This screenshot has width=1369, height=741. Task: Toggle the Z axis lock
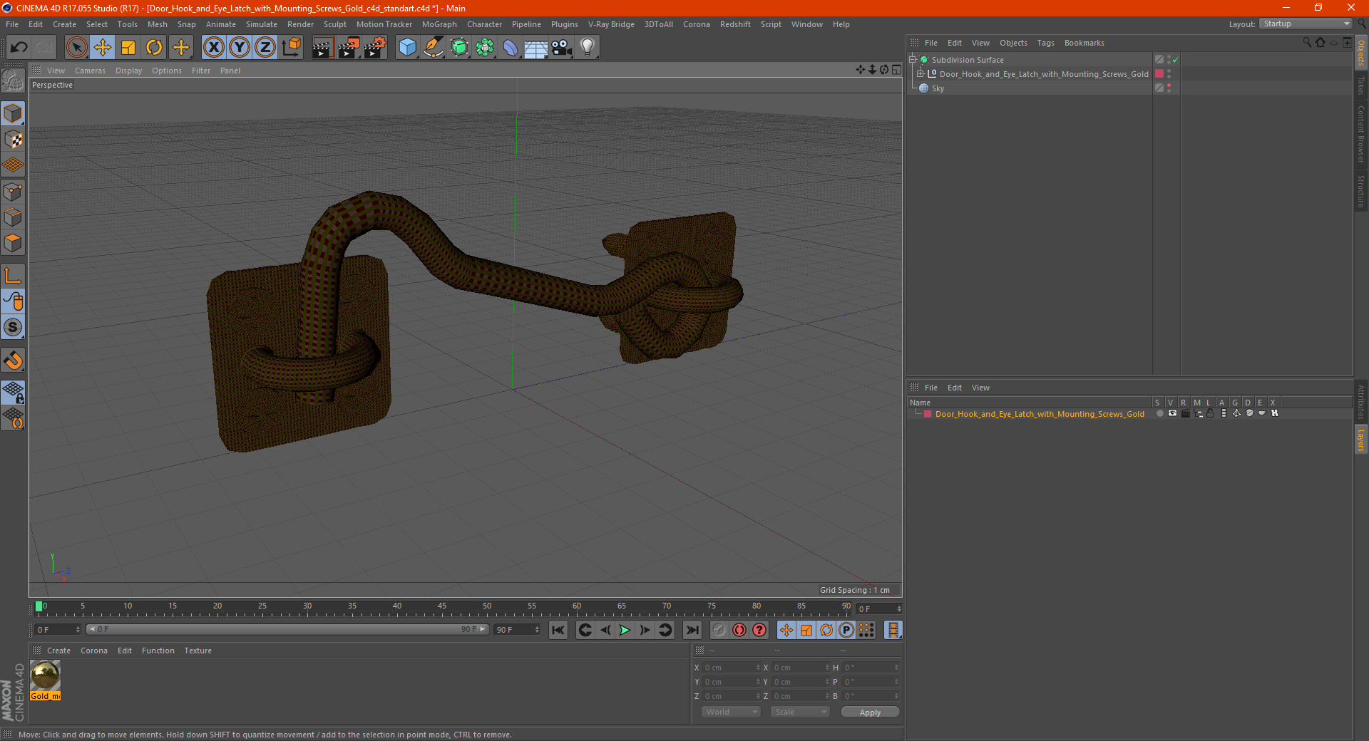[x=265, y=48]
